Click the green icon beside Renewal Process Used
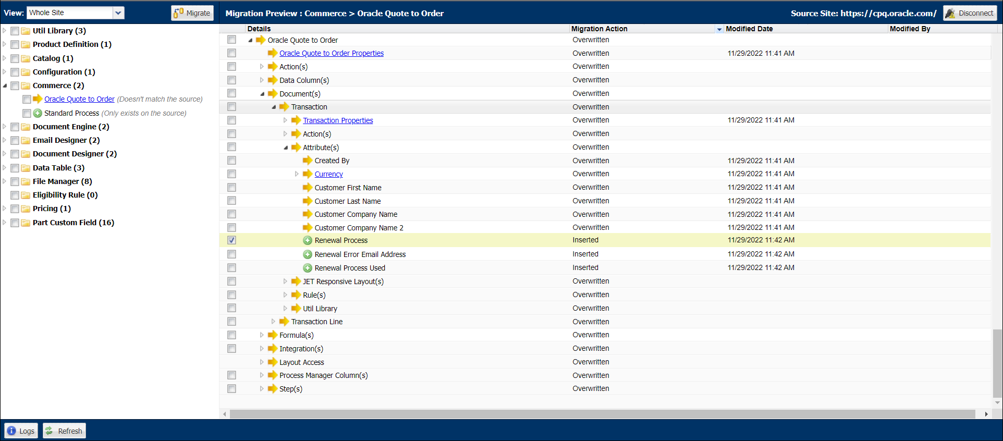This screenshot has width=1003, height=441. [x=308, y=268]
